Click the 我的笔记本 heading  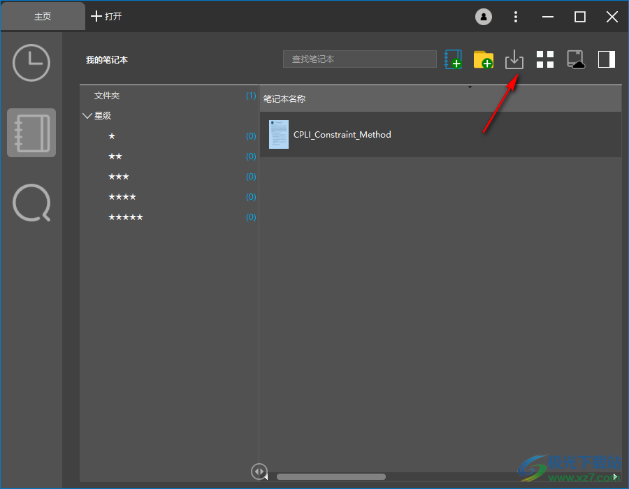click(x=107, y=59)
